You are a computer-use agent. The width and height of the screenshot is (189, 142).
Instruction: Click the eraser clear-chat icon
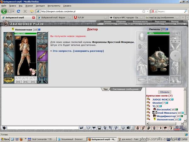pos(88,128)
